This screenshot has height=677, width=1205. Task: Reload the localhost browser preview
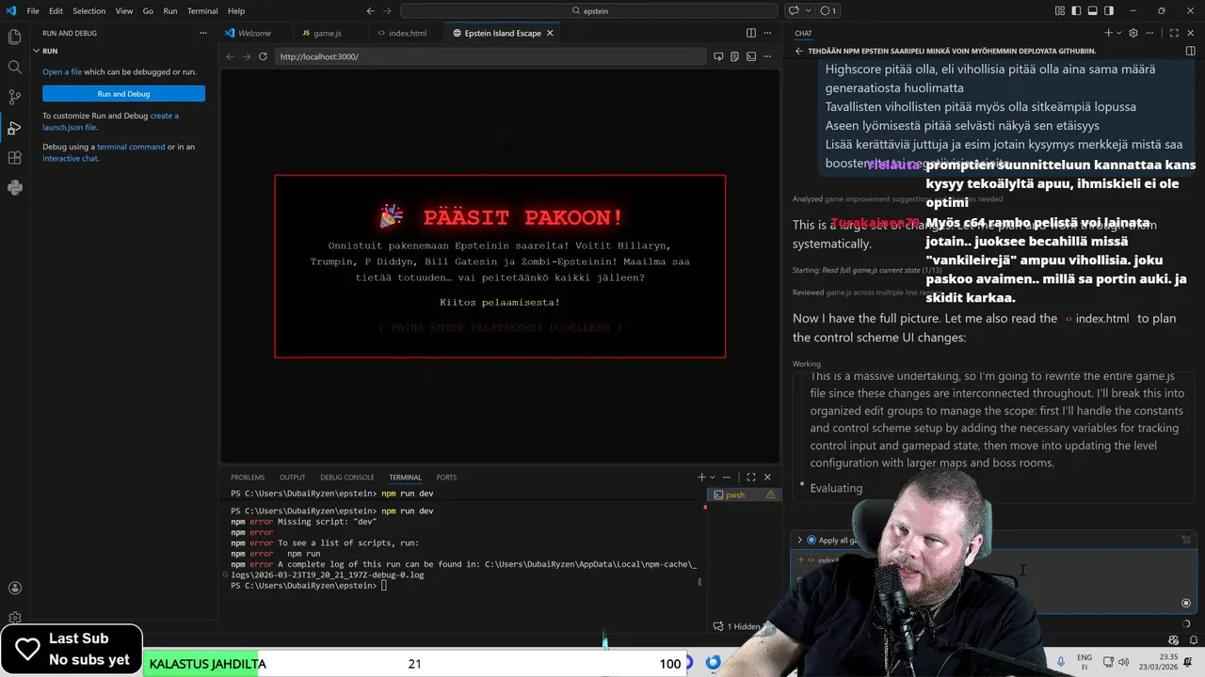(x=263, y=56)
